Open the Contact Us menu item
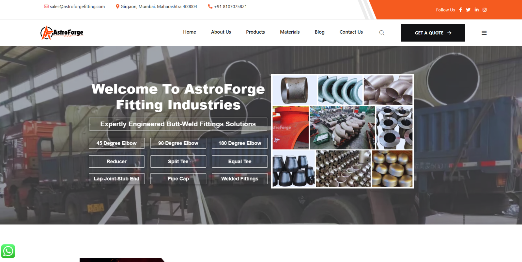This screenshot has width=522, height=262. 351,32
